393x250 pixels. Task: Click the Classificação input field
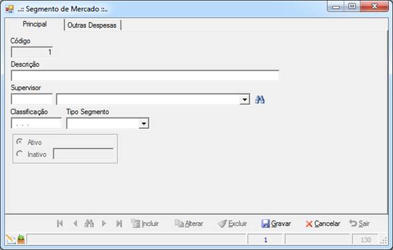click(36, 123)
